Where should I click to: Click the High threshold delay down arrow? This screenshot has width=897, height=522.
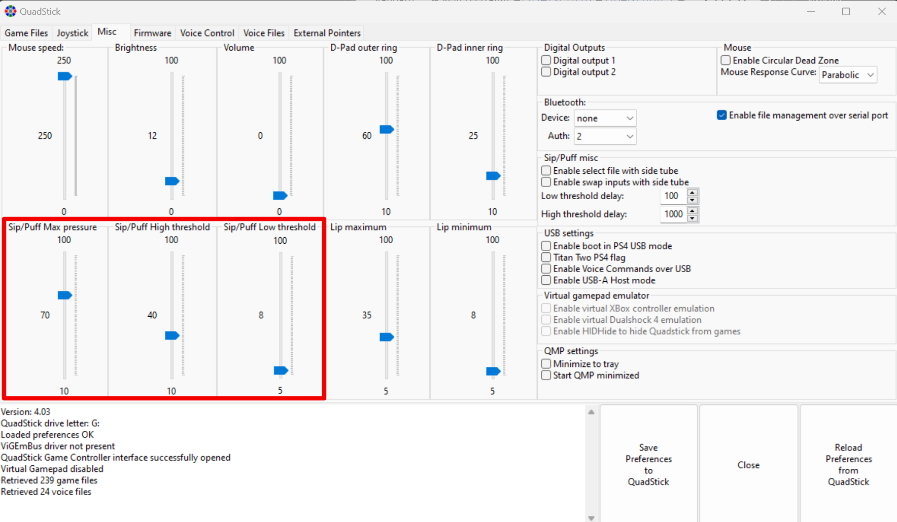click(x=693, y=218)
